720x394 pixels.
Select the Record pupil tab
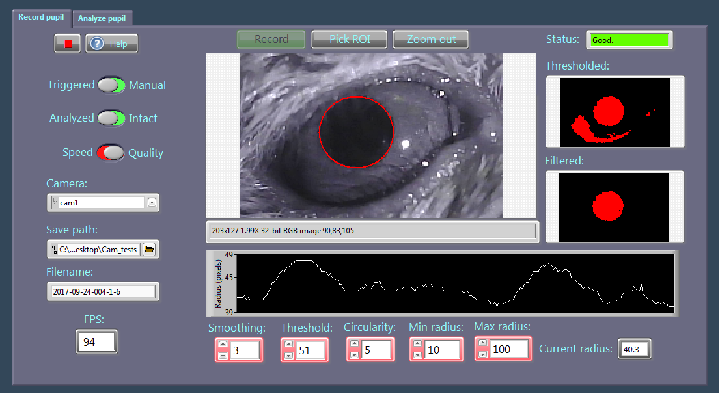[x=41, y=17]
